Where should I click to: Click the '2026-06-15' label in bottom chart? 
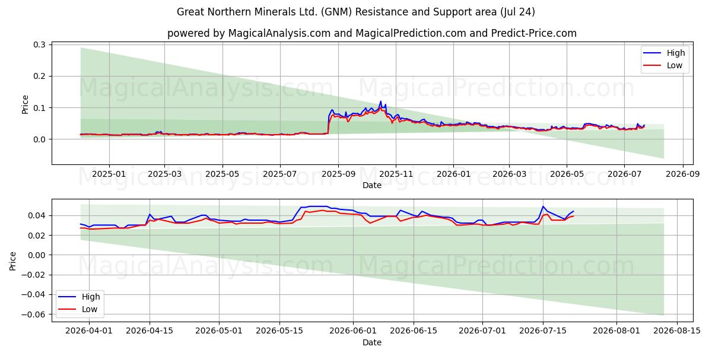point(414,332)
